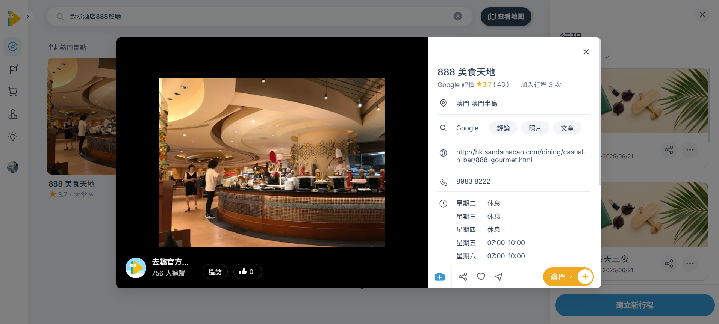Image resolution: width=719 pixels, height=324 pixels.
Task: Select the 評論 tab
Action: click(x=503, y=128)
